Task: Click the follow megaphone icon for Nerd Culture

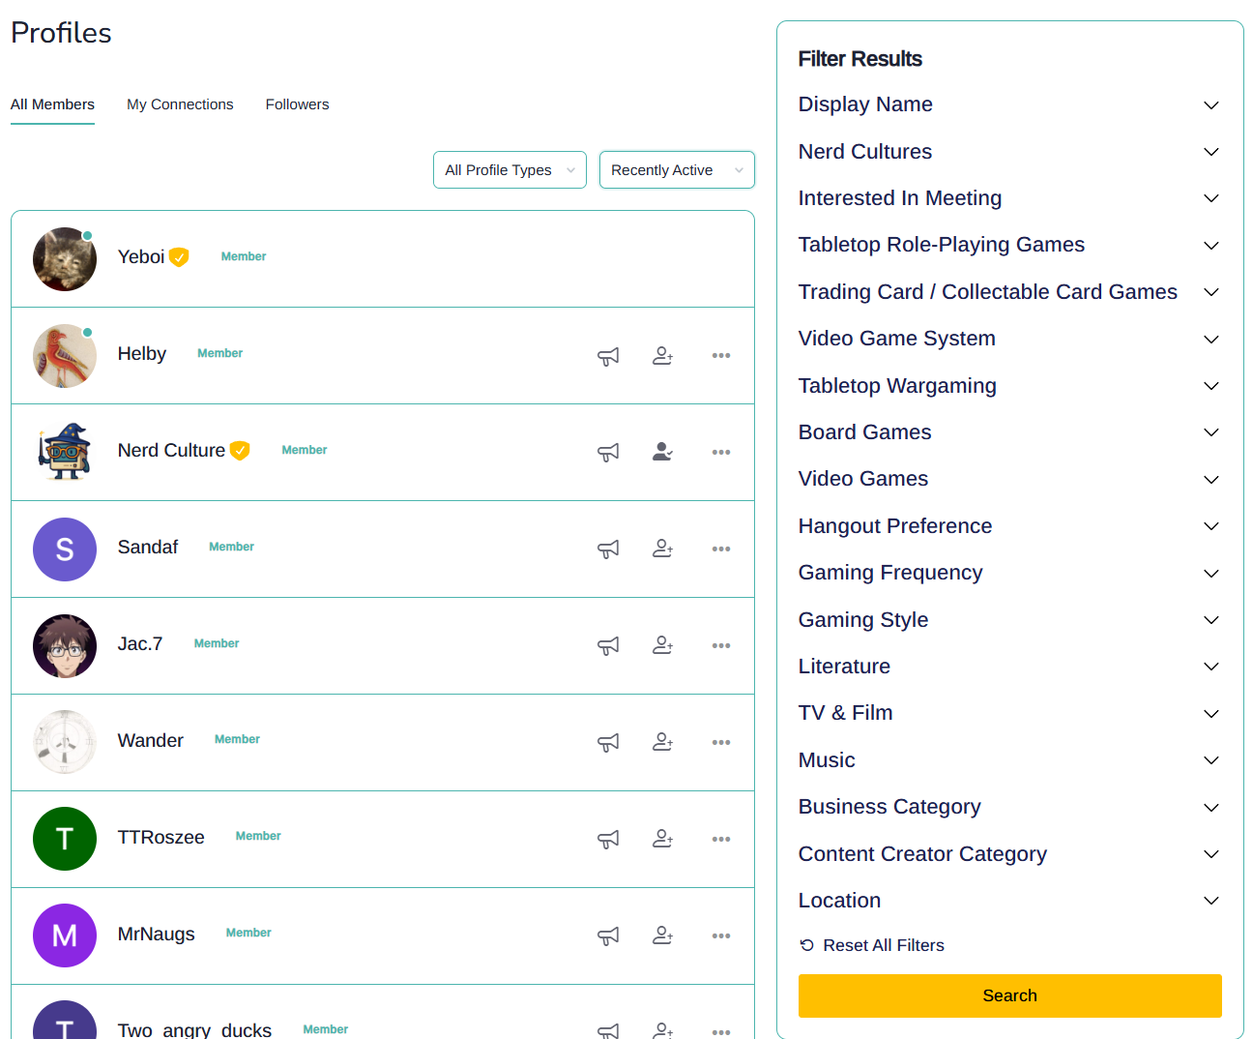Action: point(608,452)
